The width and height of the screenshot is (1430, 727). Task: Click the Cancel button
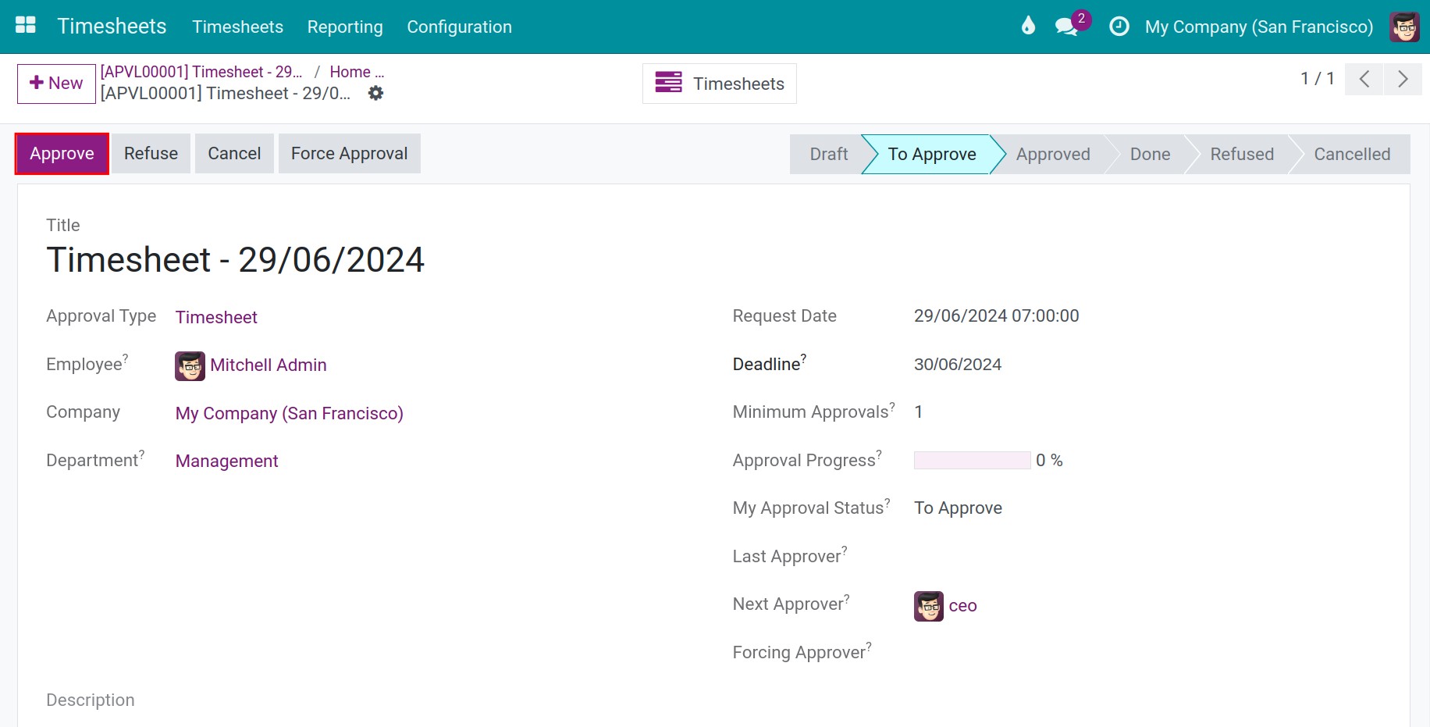point(234,154)
